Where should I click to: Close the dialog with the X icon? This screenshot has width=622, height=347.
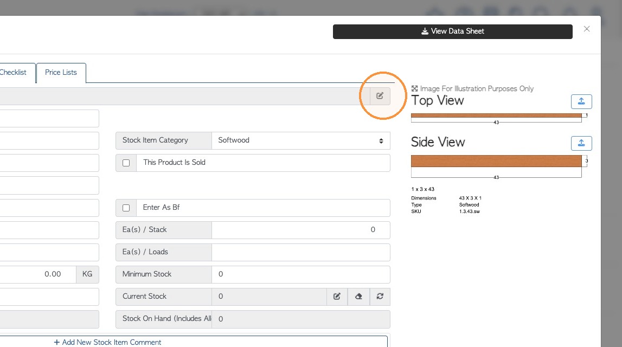[587, 29]
